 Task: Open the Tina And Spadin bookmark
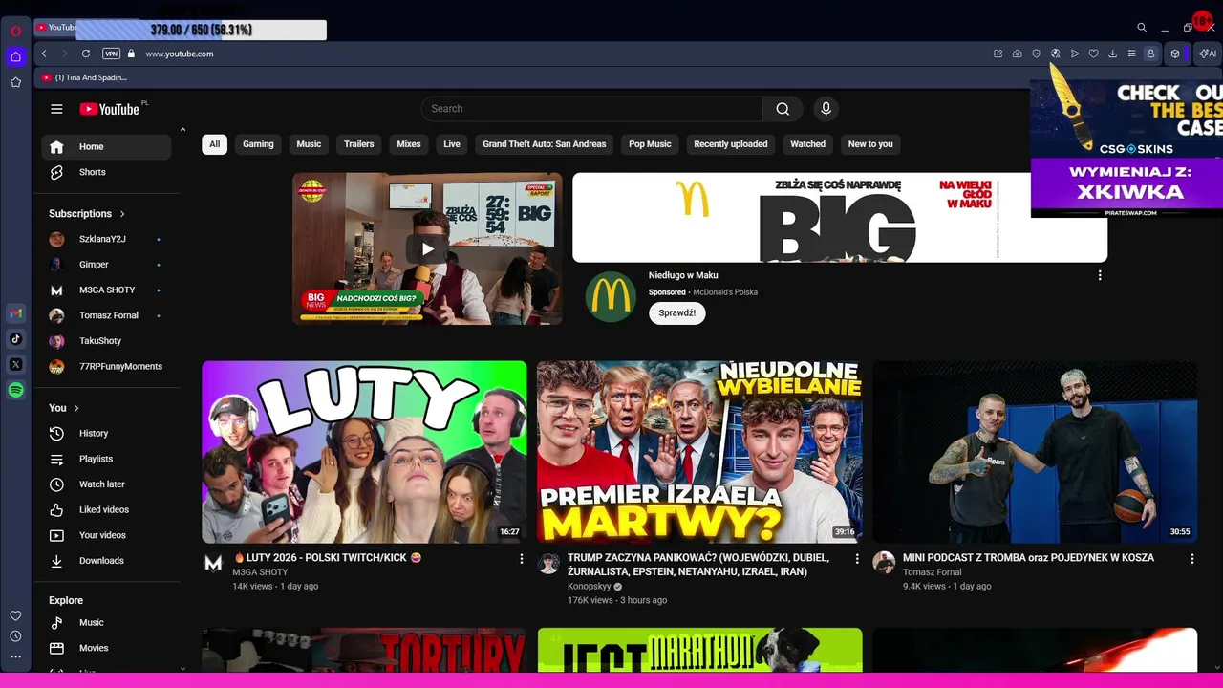point(85,77)
